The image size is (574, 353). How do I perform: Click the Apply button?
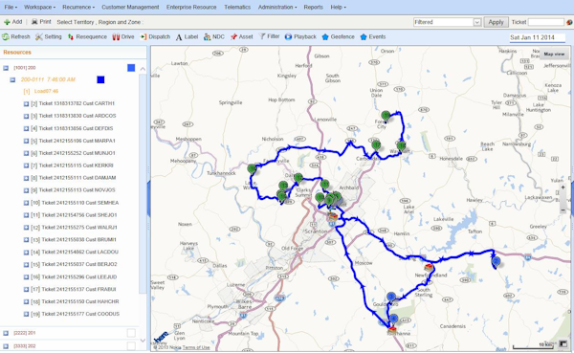(x=496, y=22)
